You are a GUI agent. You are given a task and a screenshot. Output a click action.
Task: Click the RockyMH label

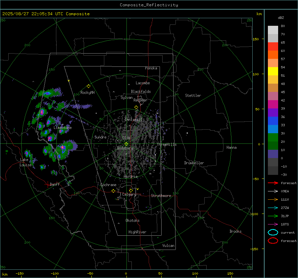pos(87,93)
